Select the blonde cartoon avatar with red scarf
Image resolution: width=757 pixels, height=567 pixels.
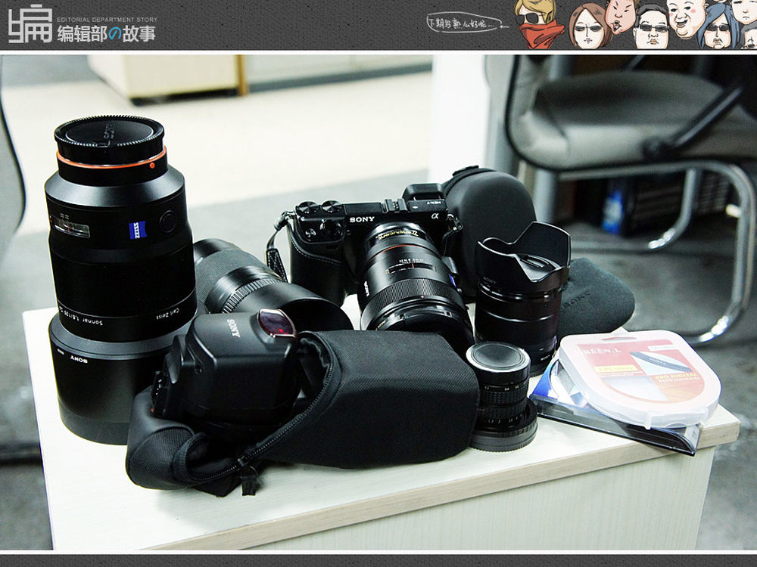tap(537, 24)
